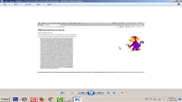Expand the Open menu dropdown arrow
Screen dimensions: 182x102
coord(55,5)
